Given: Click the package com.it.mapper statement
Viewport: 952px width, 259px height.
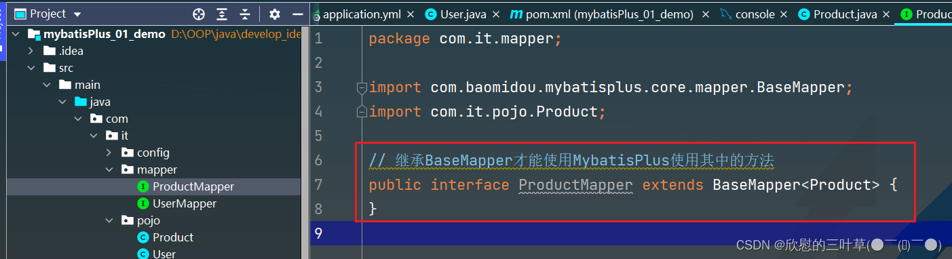Looking at the screenshot, I should pos(465,39).
